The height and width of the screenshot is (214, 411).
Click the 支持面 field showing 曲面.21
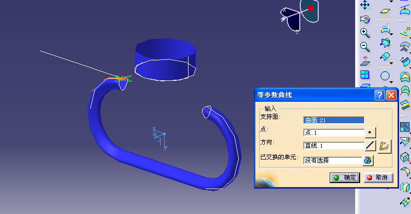click(334, 120)
